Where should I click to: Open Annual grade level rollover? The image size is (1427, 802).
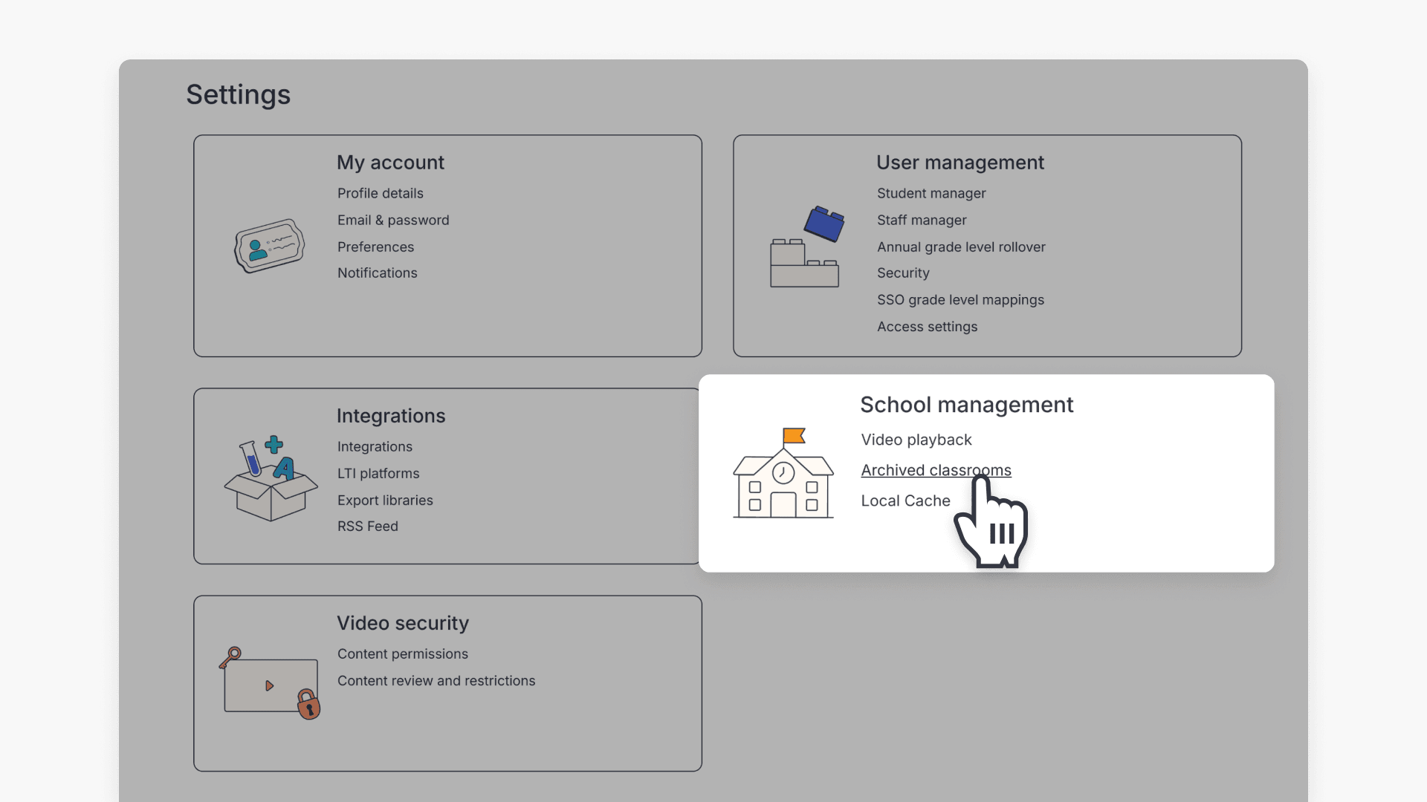pos(961,247)
